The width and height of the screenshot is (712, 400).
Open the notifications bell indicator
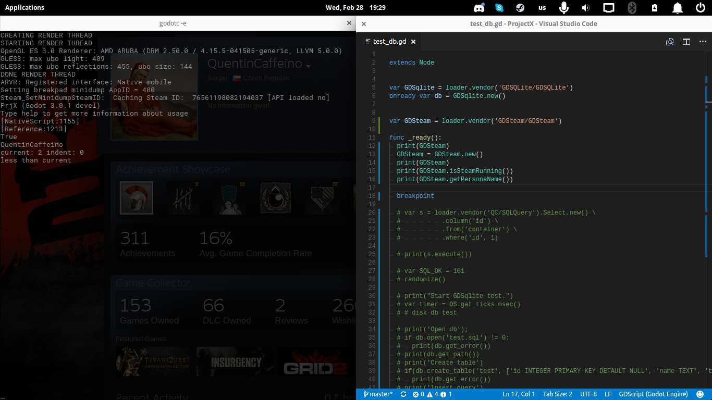678,8
